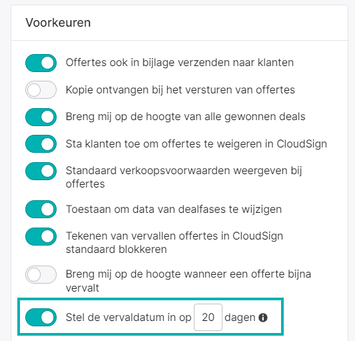Screen dimensions: 355x341
Task: Toggle Sta klanten toe offertes te weigeren
Action: [41, 144]
